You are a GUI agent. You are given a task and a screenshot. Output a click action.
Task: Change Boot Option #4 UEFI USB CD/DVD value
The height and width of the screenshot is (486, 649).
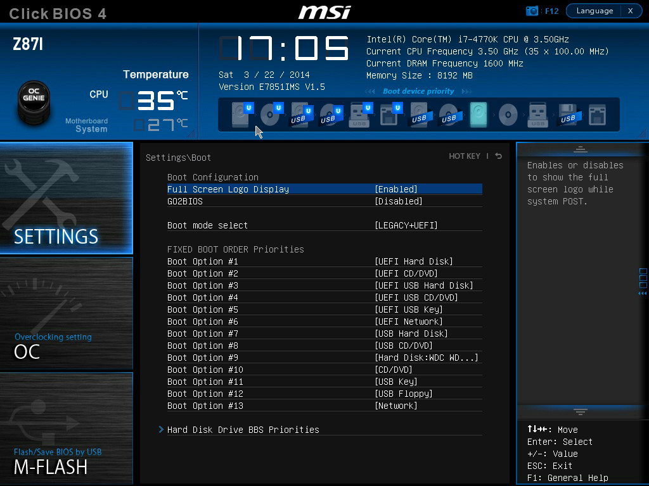click(416, 297)
